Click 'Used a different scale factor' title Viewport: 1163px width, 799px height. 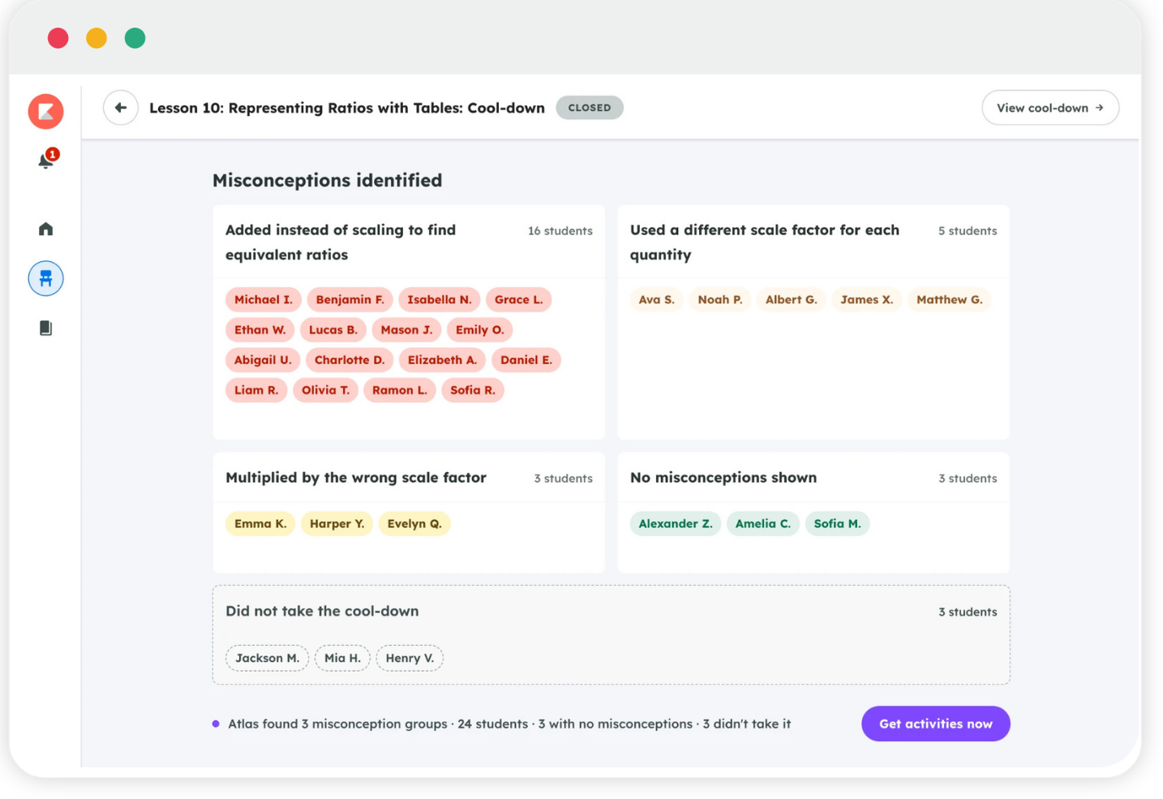(765, 242)
